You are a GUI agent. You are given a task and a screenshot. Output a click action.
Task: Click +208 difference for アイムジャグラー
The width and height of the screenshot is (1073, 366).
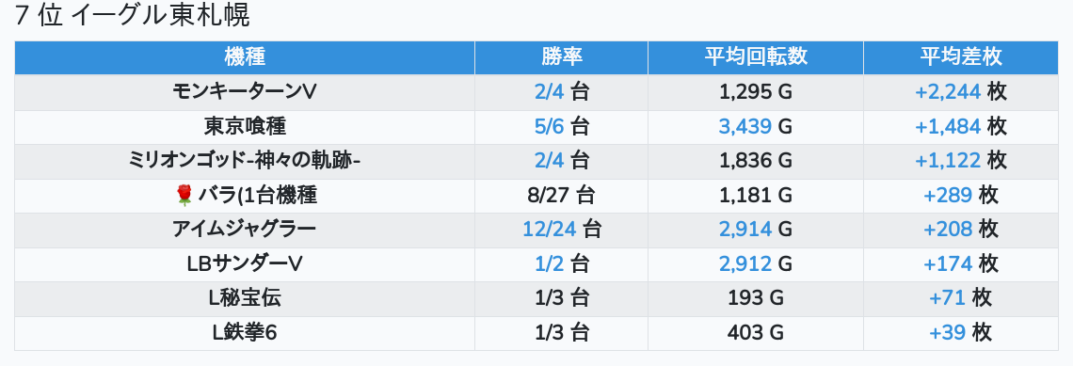point(948,230)
